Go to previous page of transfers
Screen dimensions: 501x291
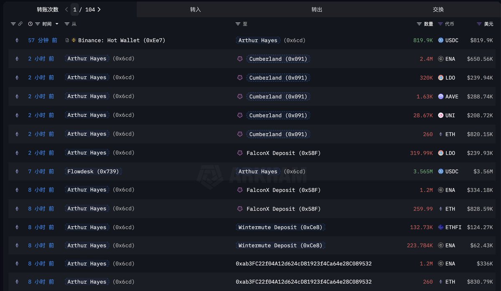pos(66,9)
